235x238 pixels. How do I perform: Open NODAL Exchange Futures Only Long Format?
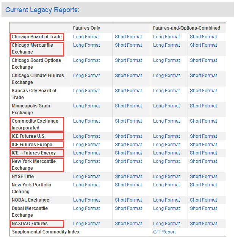coord(86,200)
